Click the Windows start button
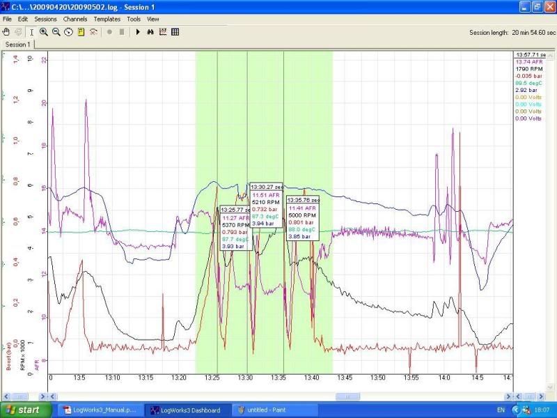557x418 pixels. pos(23,410)
